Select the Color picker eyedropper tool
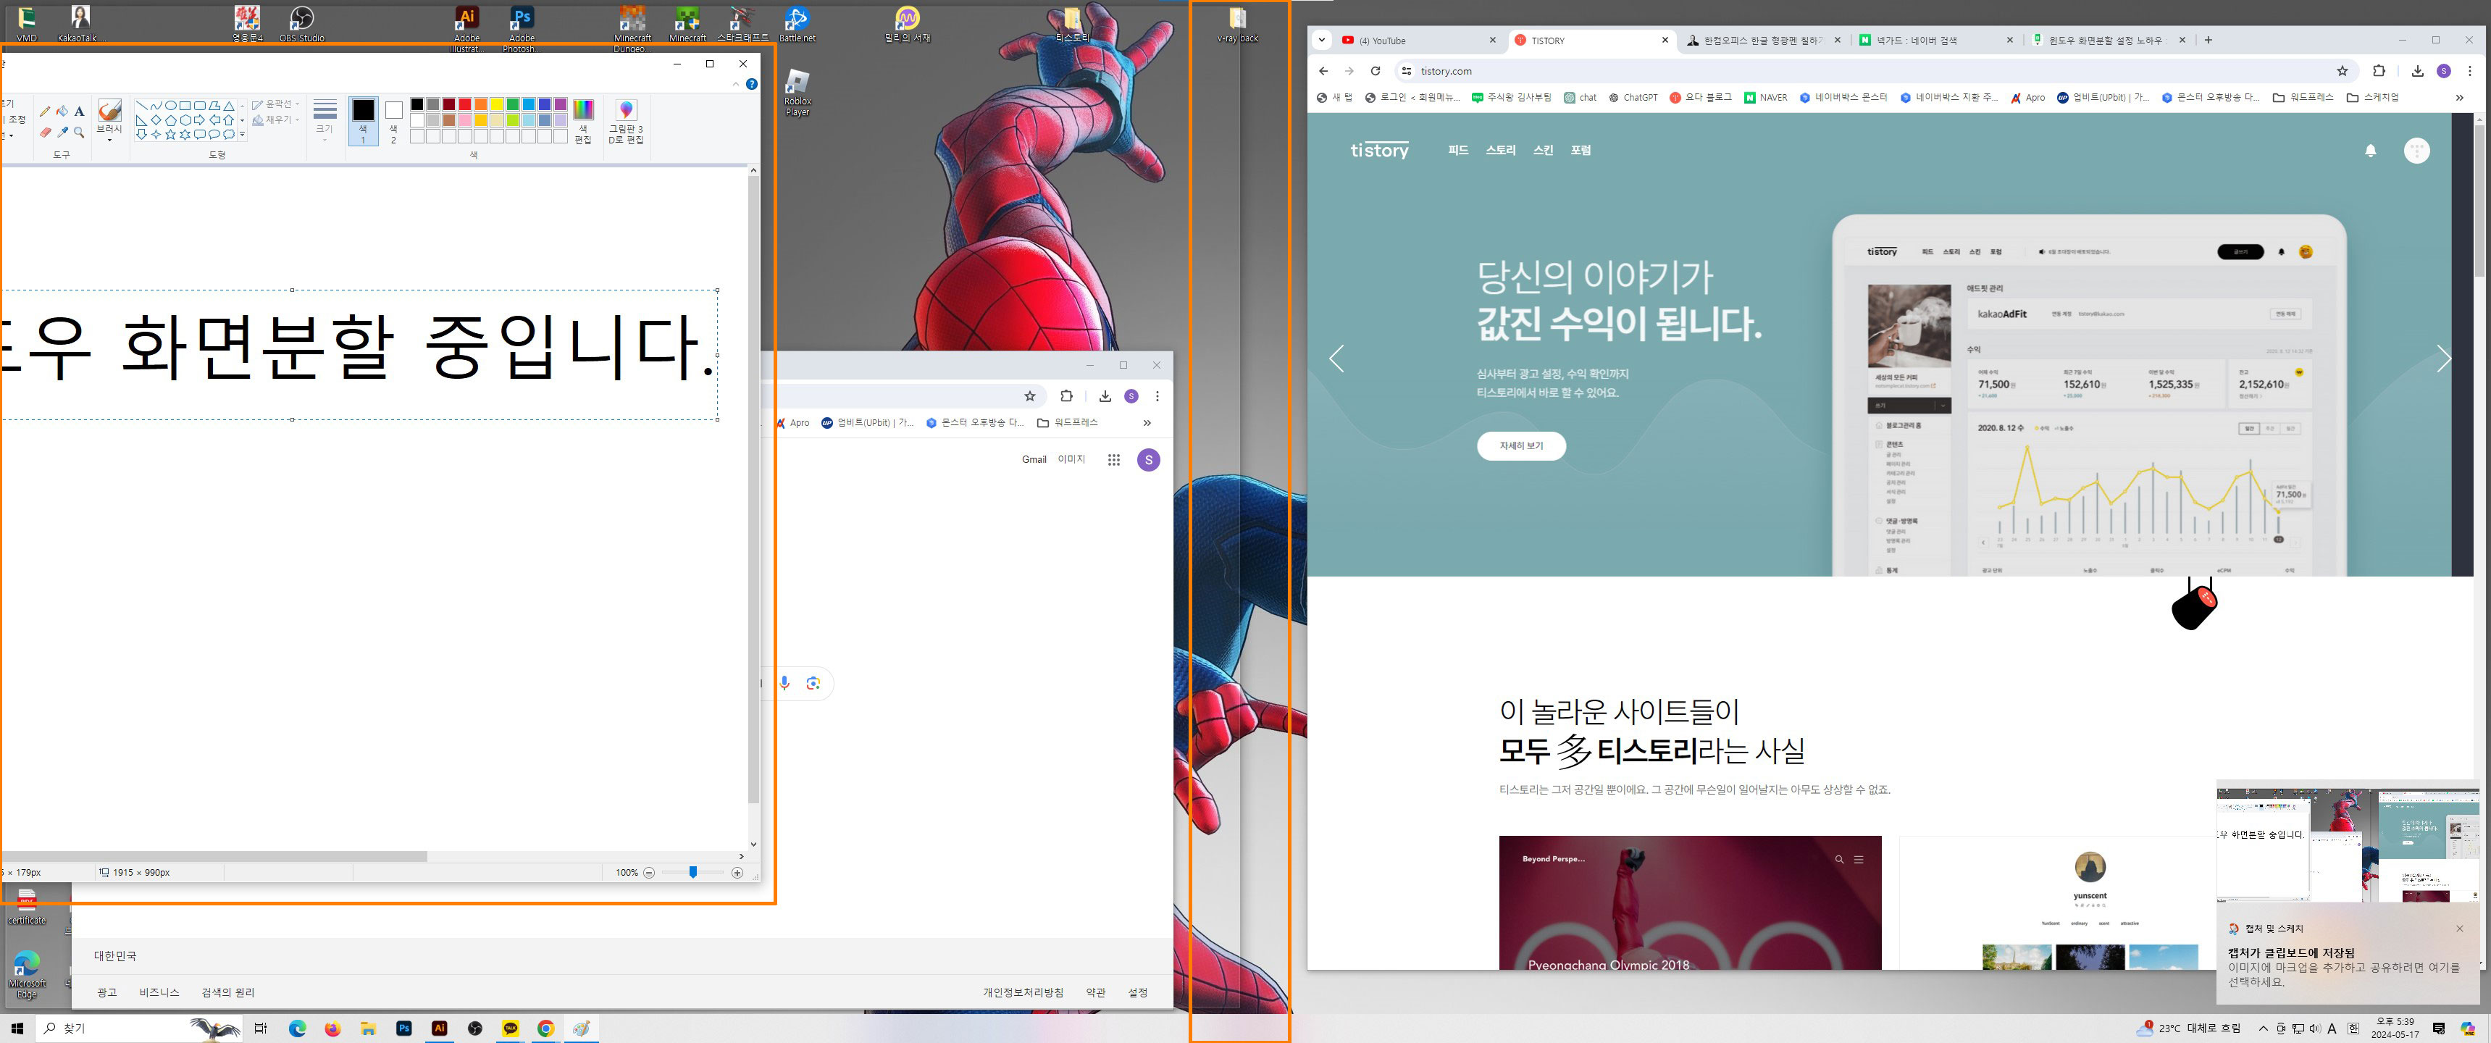 (x=62, y=133)
